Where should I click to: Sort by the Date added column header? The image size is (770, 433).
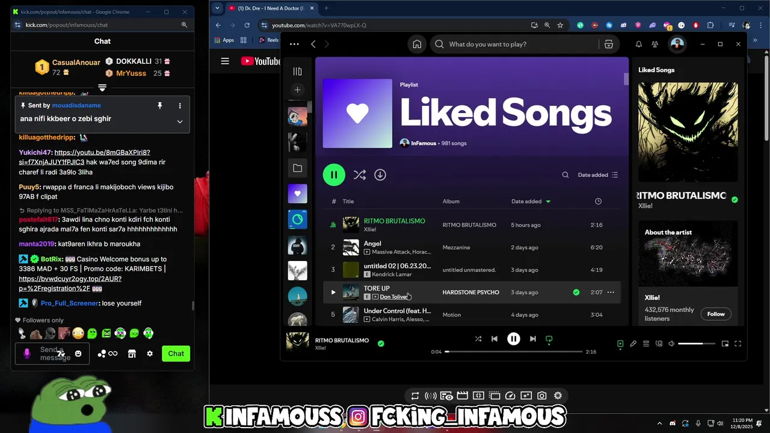pyautogui.click(x=531, y=201)
